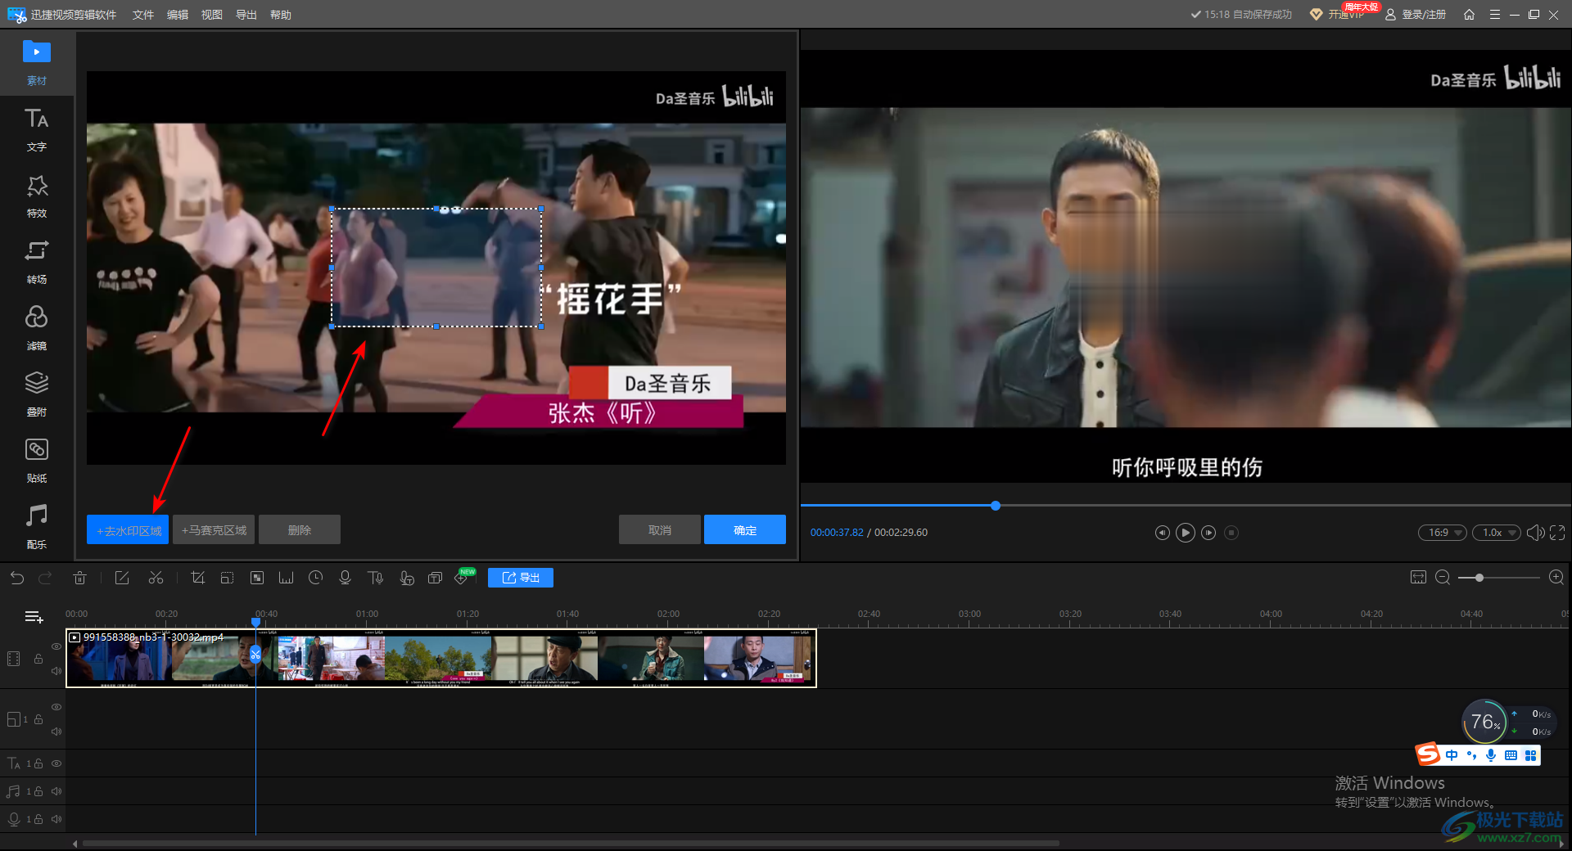Click the previous frame button
The height and width of the screenshot is (851, 1572).
[x=1162, y=533]
